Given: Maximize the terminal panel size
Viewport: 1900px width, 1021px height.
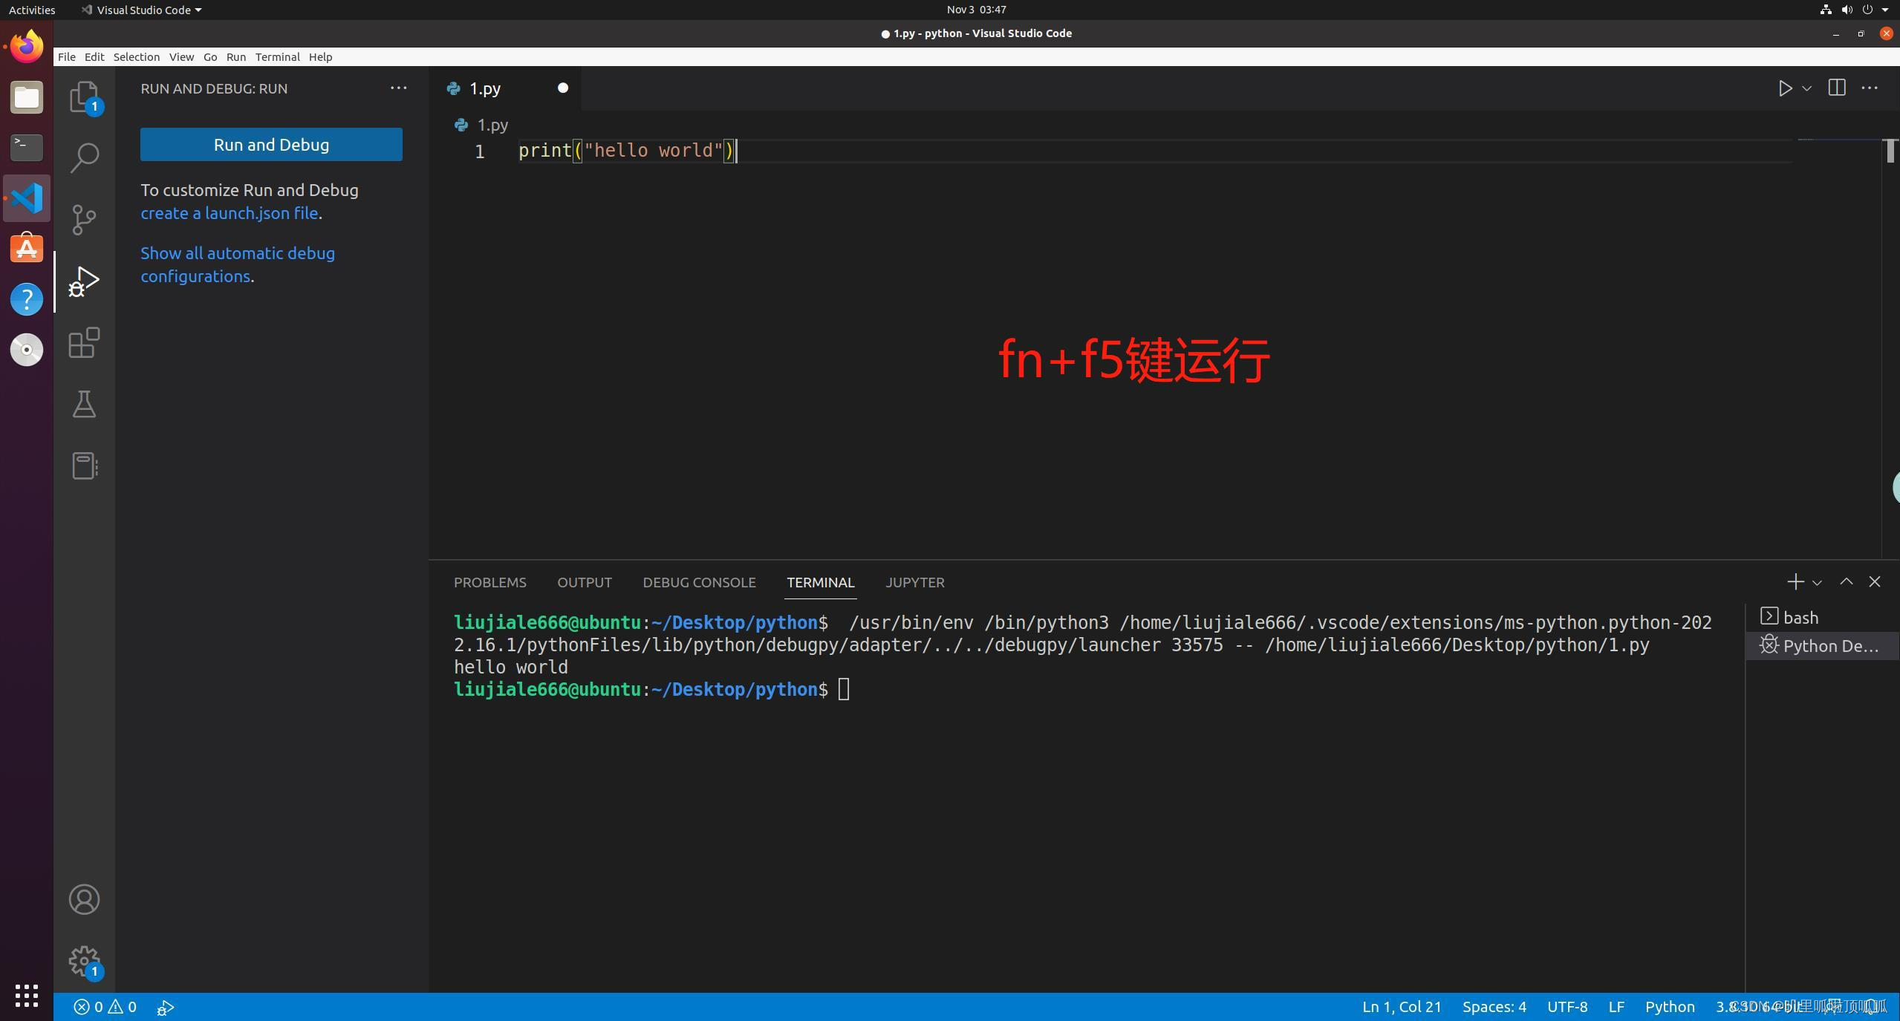Looking at the screenshot, I should coord(1846,582).
